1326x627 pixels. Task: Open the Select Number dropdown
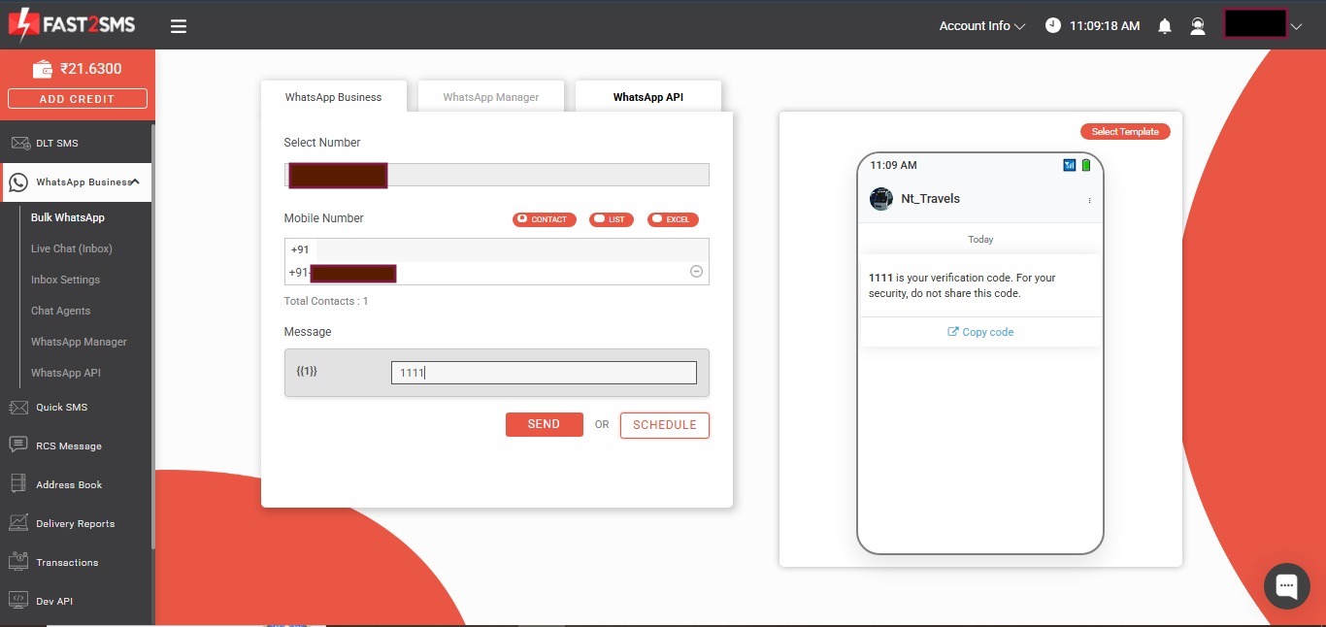pos(497,175)
